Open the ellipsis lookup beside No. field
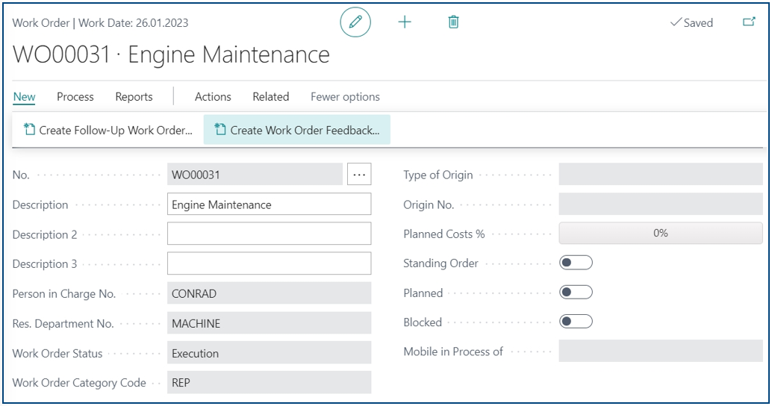Image resolution: width=772 pixels, height=406 pixels. tap(359, 174)
